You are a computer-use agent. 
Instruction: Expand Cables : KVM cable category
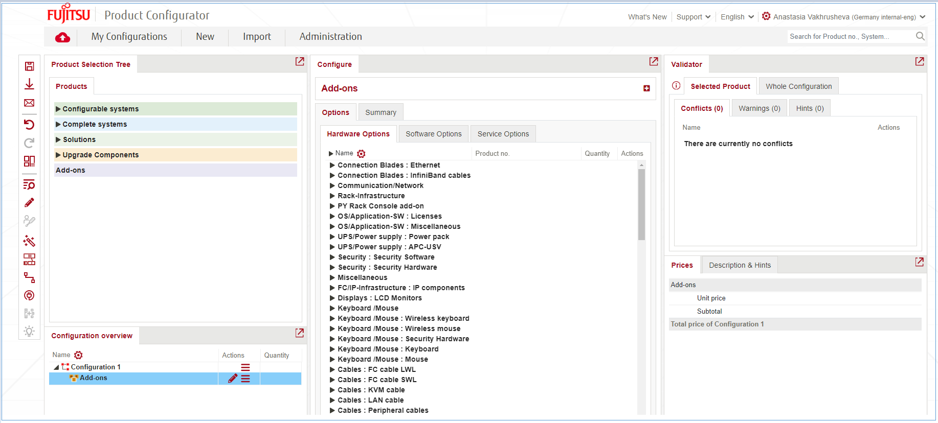point(332,390)
